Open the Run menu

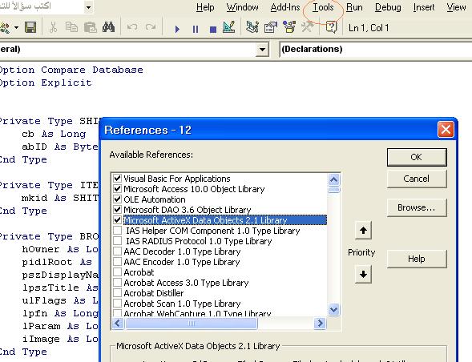[x=354, y=7]
